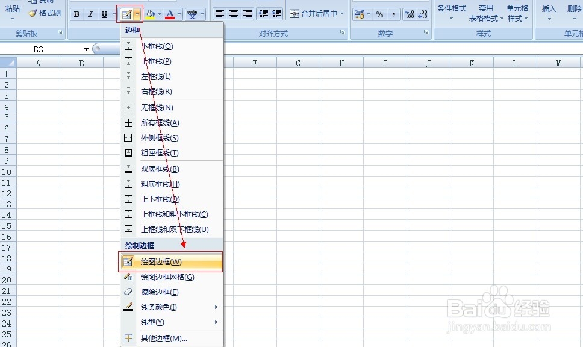This screenshot has width=583, height=347.
Task: Select the Center Align text icon
Action: [x=234, y=13]
